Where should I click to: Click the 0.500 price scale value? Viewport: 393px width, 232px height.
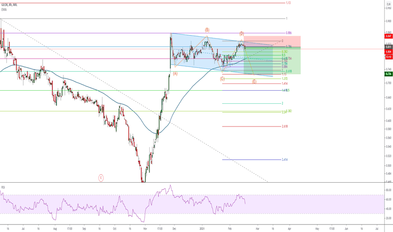[389, 165]
